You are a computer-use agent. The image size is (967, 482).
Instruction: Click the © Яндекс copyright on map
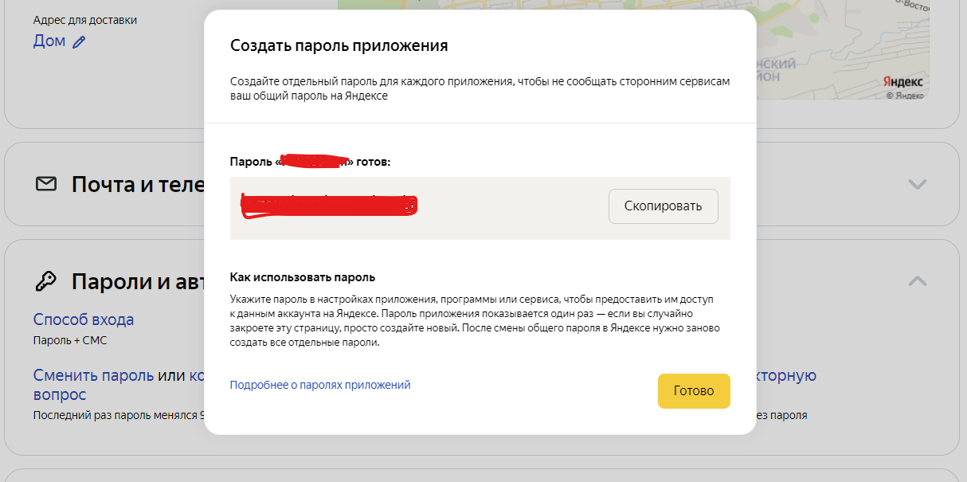click(904, 96)
